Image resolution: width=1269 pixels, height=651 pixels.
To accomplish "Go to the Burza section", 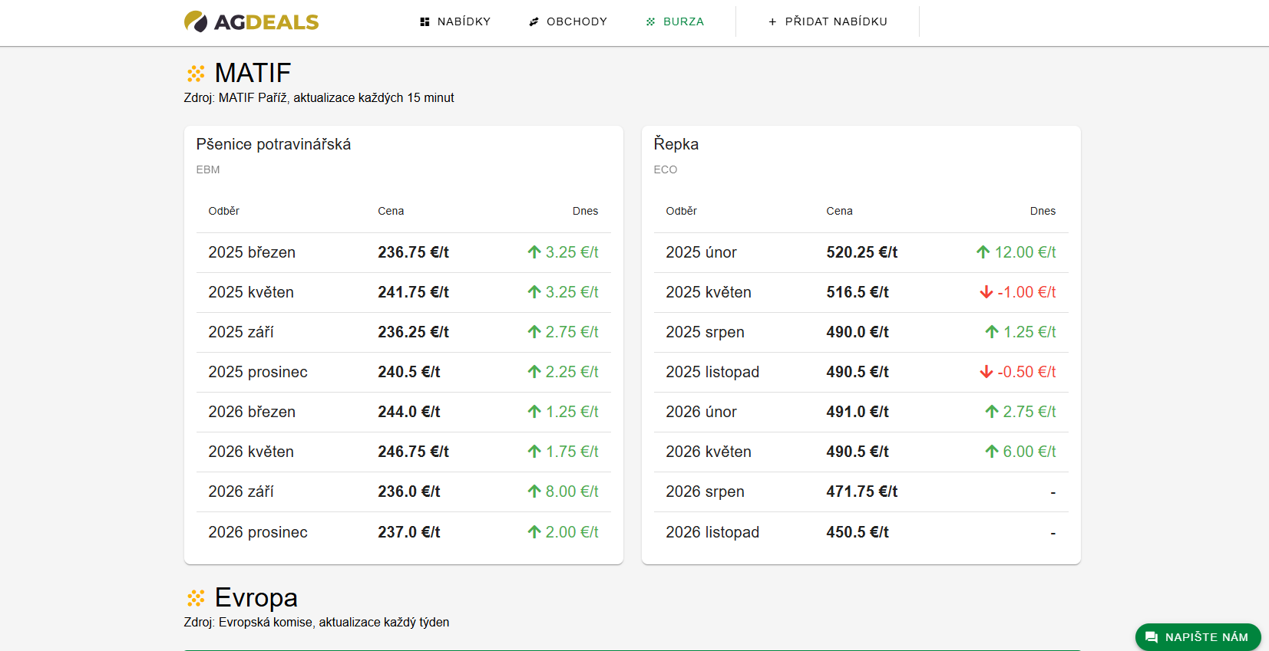I will tap(683, 22).
